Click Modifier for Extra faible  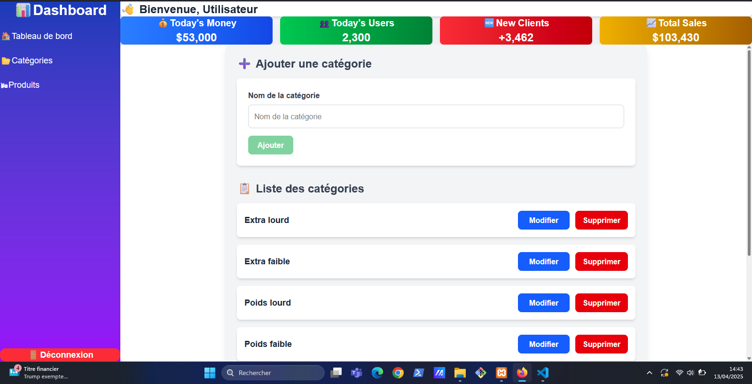coord(544,261)
